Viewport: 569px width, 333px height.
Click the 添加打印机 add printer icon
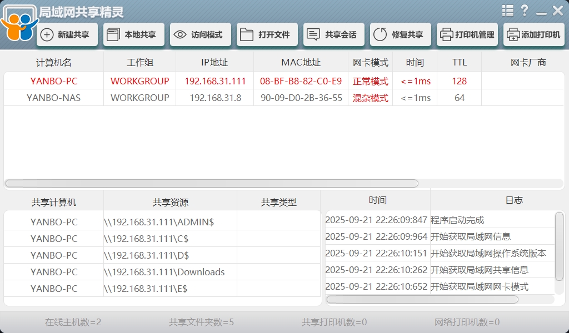(x=513, y=35)
